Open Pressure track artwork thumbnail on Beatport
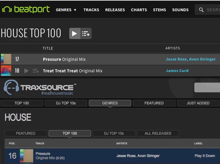Image resolution: width=220 pixels, height=164 pixels. [x=6, y=59]
